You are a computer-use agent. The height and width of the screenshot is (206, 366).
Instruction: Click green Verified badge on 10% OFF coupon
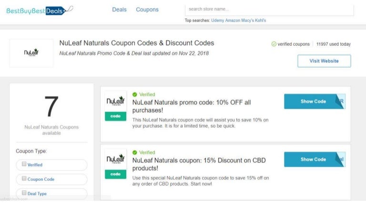[135, 94]
